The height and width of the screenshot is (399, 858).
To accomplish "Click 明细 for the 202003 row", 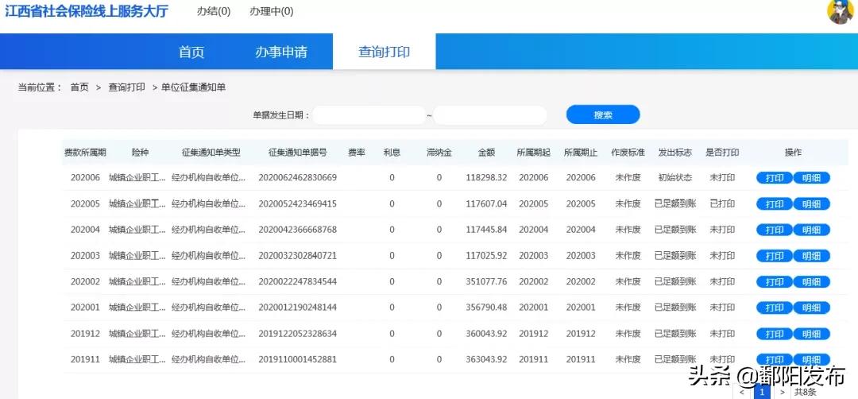I will [811, 256].
